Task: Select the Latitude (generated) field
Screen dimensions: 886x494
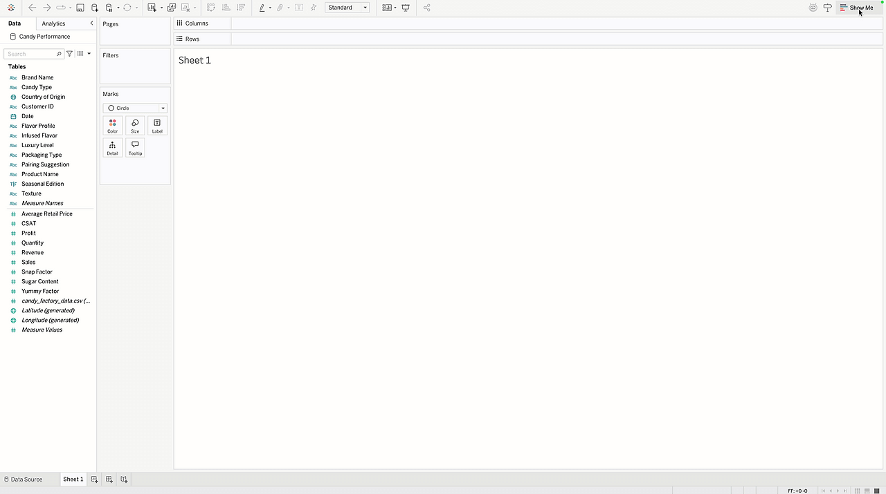Action: 48,310
